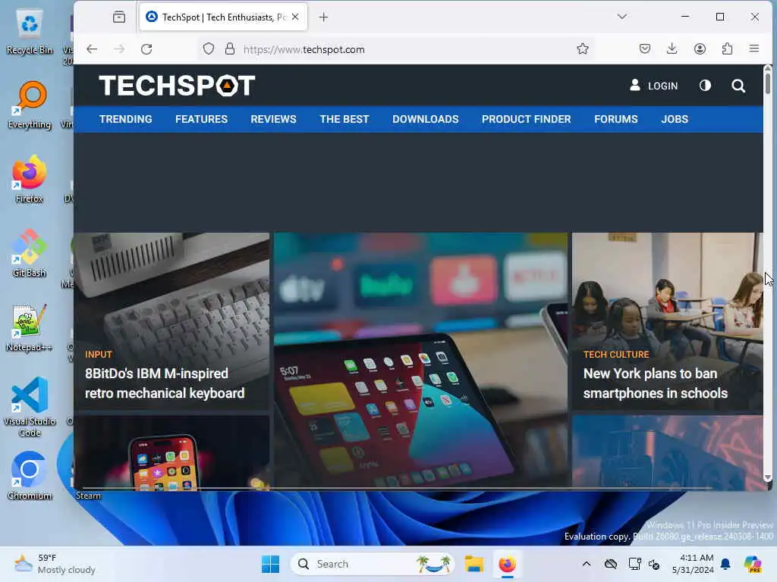
Task: Click the tray cloud sync icon
Action: pyautogui.click(x=611, y=564)
